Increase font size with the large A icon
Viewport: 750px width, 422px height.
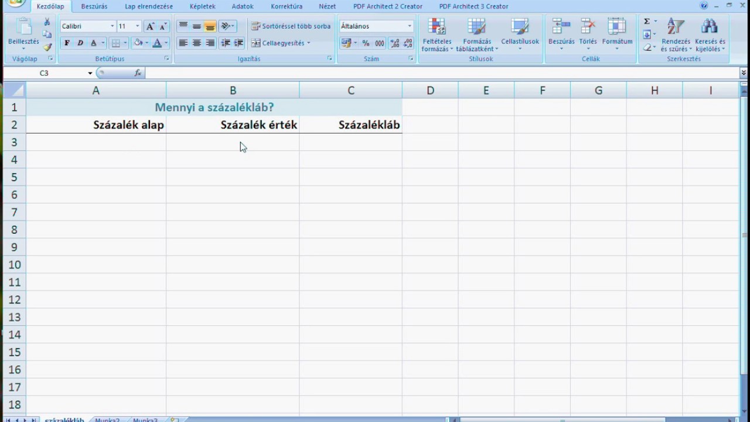point(150,26)
